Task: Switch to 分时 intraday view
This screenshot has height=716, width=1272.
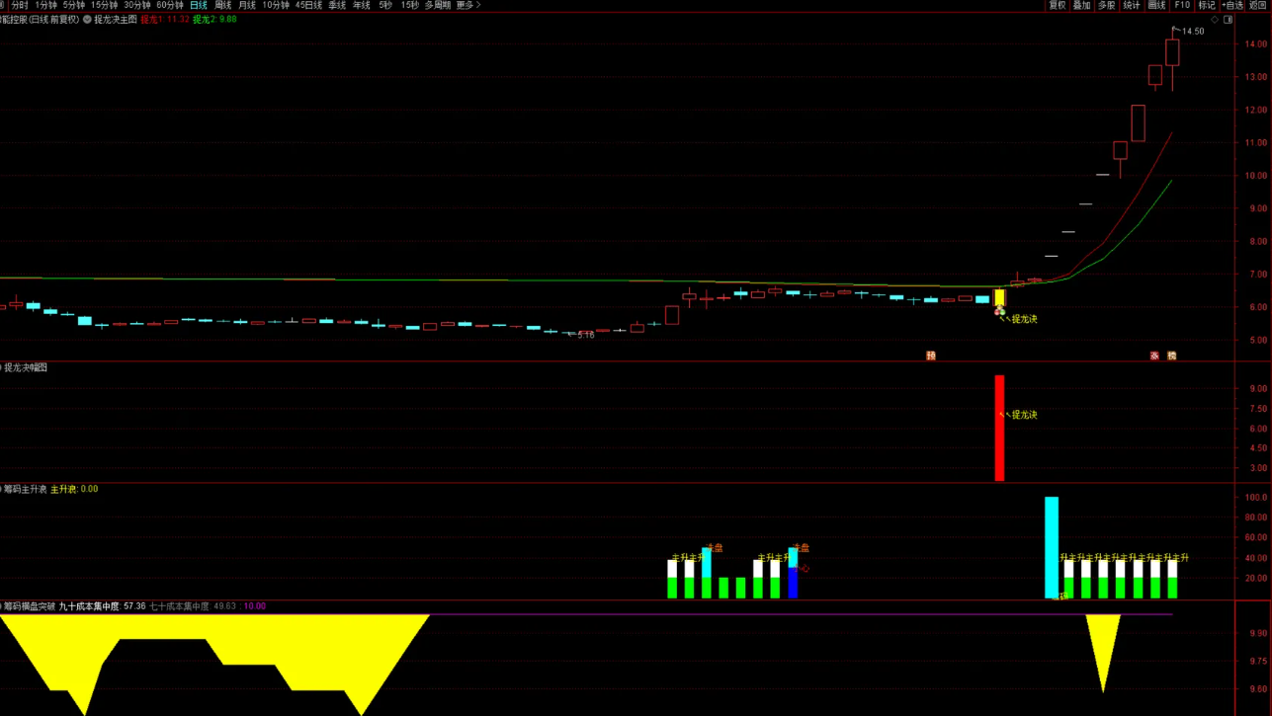Action: [20, 6]
